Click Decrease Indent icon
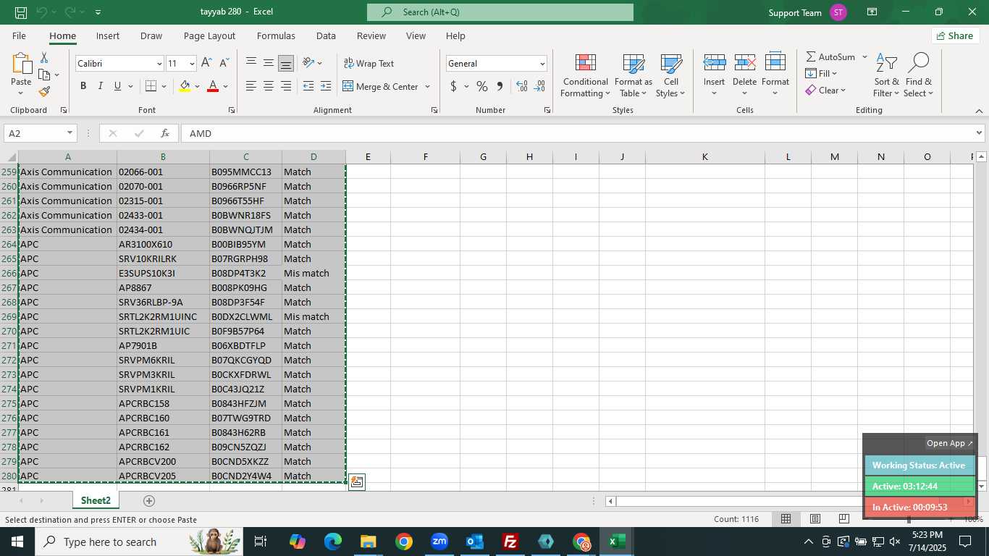The image size is (989, 556). coord(308,86)
